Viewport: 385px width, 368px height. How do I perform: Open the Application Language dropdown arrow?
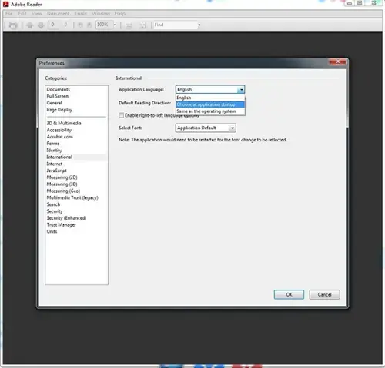241,90
